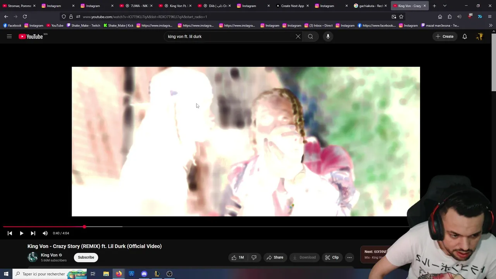Image resolution: width=496 pixels, height=279 pixels.
Task: Open the Inbox • Direct bookmark
Action: tap(318, 26)
